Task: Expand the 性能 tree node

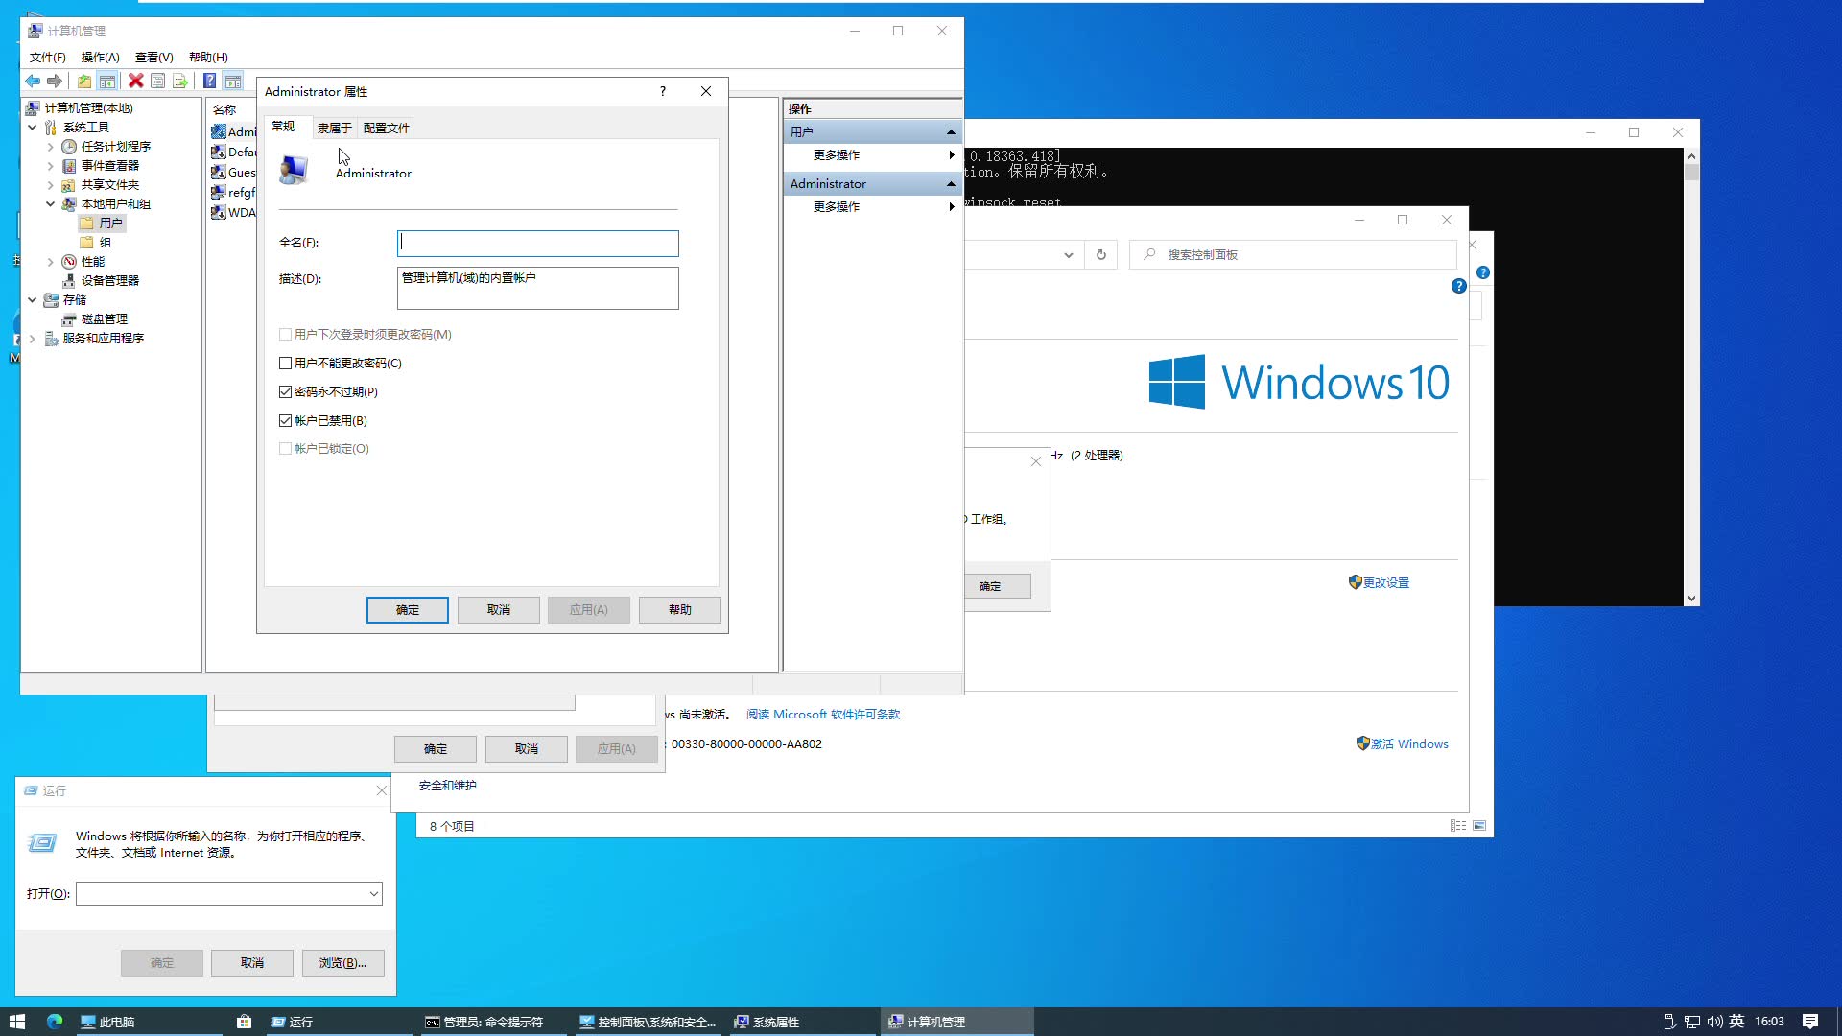Action: [x=51, y=261]
